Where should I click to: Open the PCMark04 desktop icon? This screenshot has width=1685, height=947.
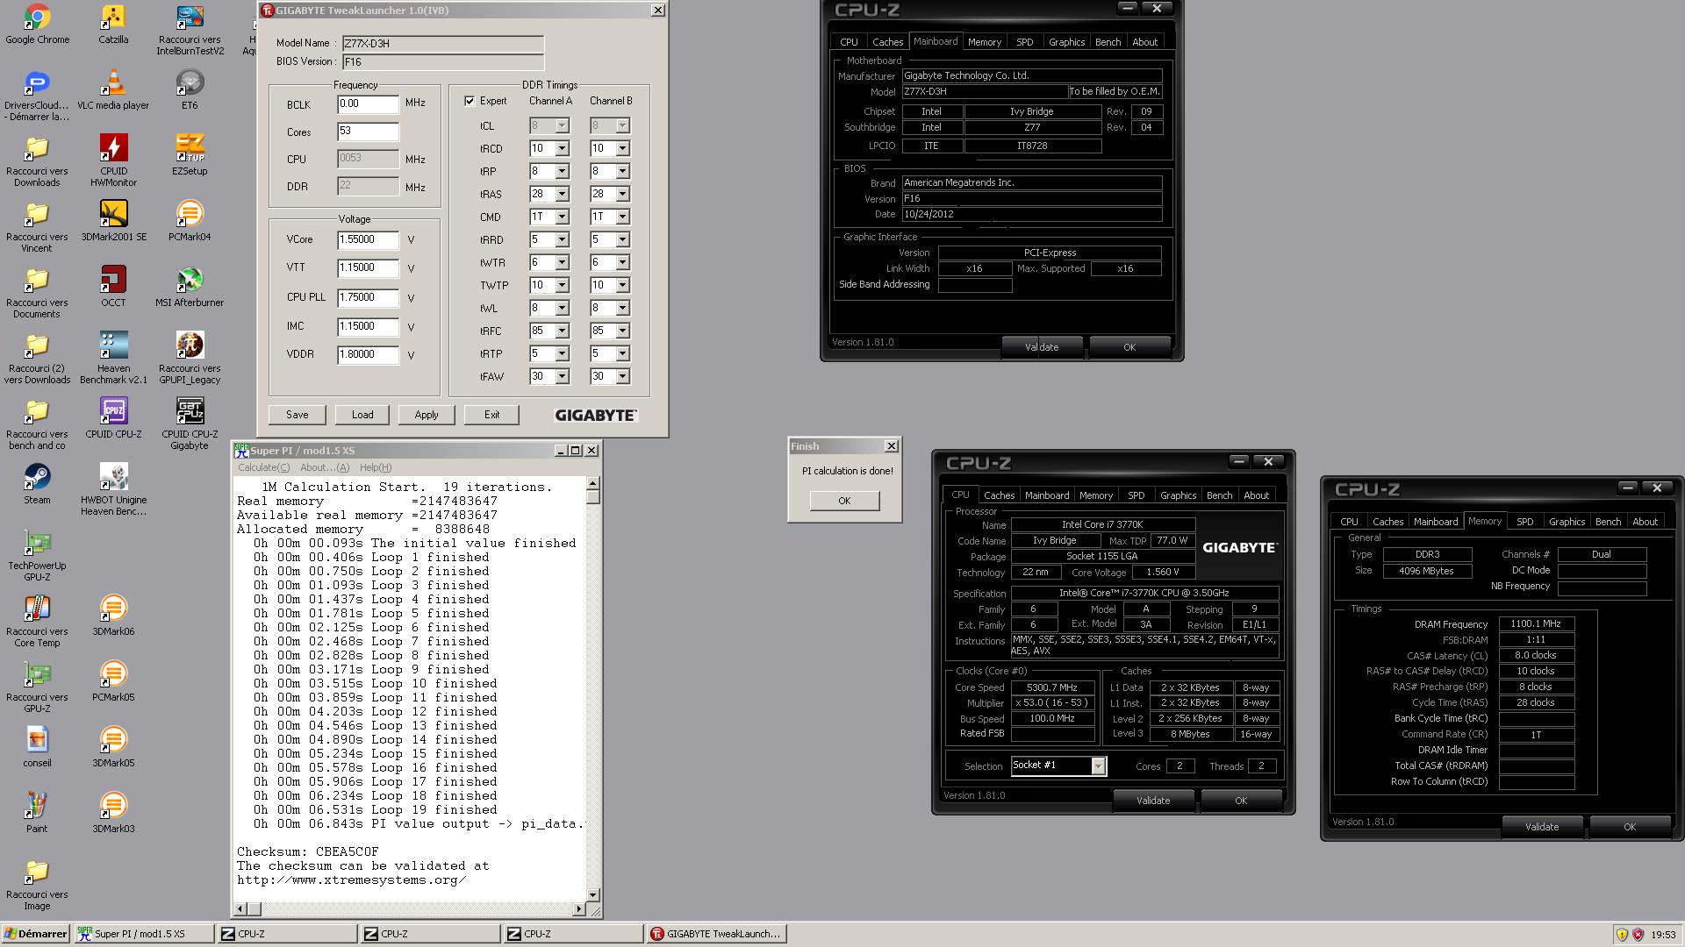[190, 221]
